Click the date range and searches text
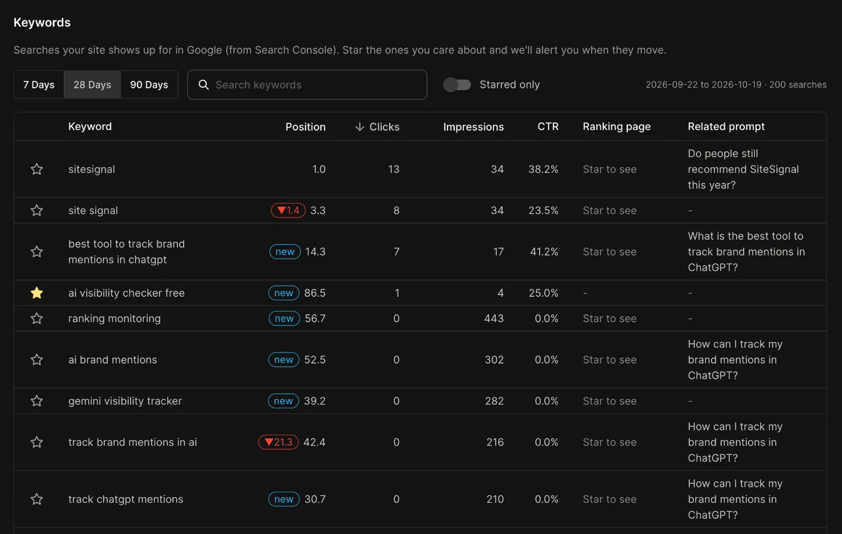 pos(736,85)
